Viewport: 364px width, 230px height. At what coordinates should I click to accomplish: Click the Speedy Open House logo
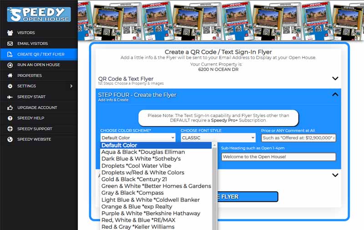39,15
